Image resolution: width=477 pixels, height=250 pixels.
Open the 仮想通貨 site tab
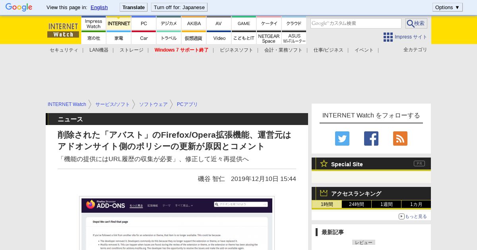[x=194, y=38]
